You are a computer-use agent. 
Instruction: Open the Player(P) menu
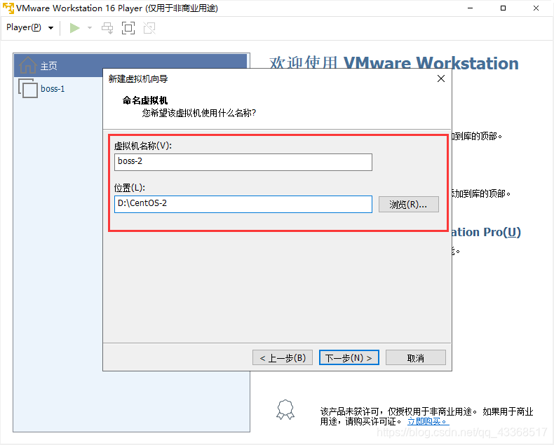(x=29, y=27)
